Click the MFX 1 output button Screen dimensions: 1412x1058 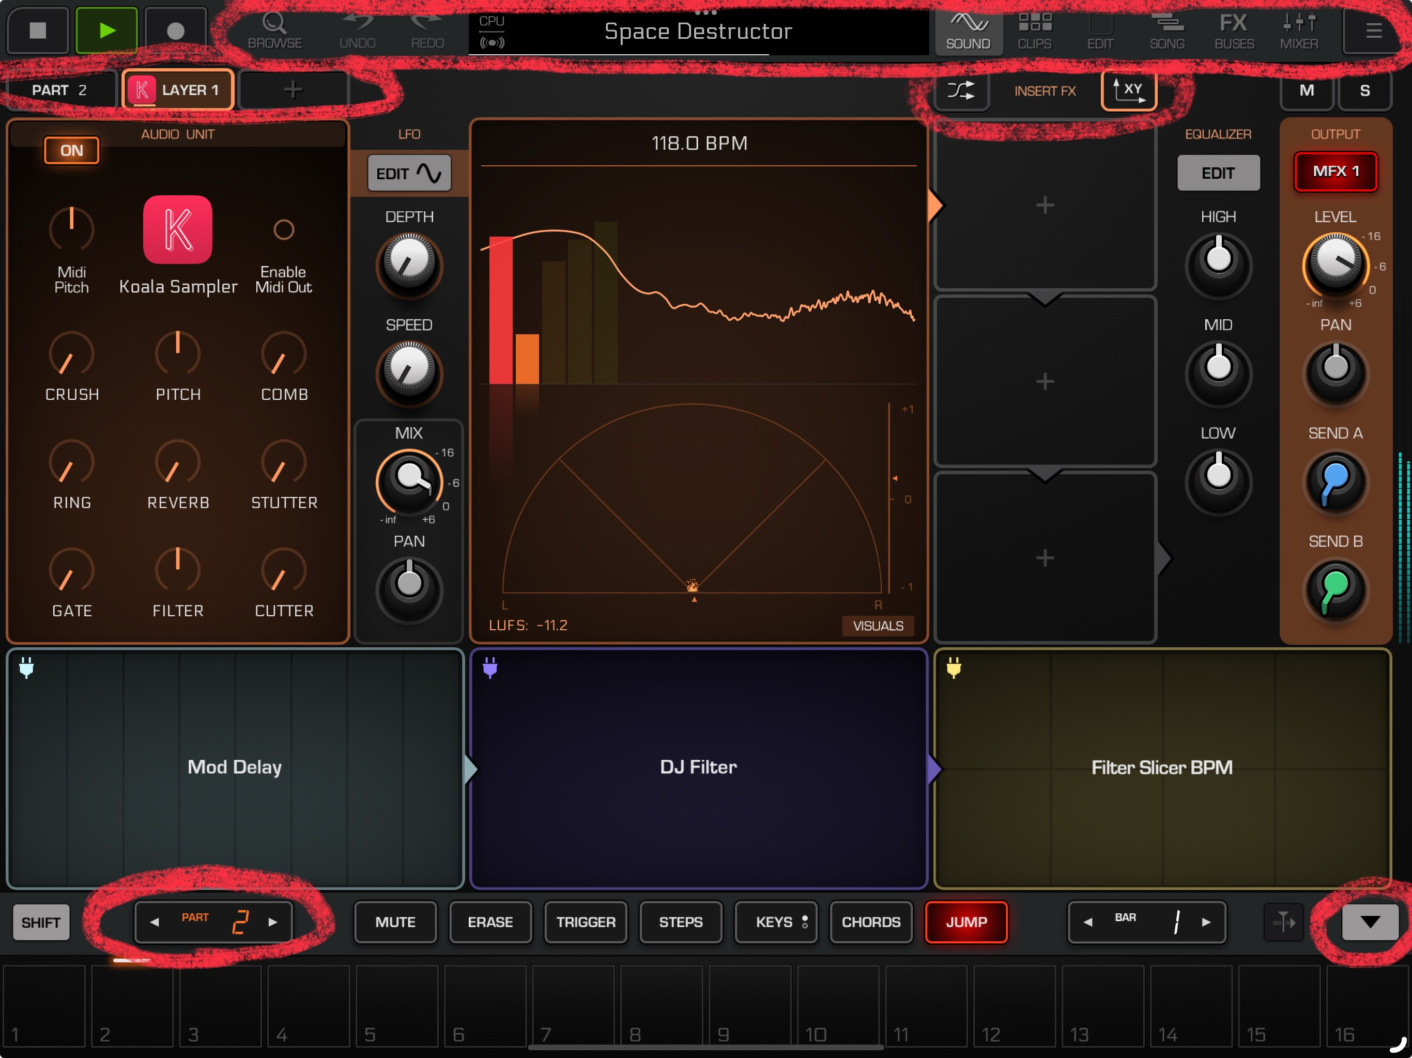coord(1336,172)
